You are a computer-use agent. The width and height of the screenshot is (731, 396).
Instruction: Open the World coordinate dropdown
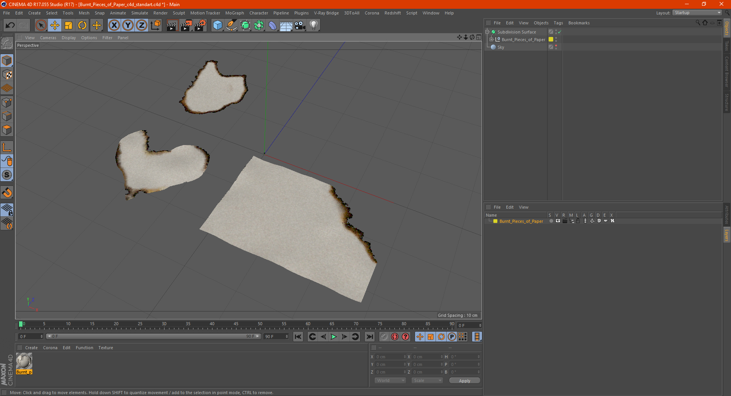pos(390,380)
